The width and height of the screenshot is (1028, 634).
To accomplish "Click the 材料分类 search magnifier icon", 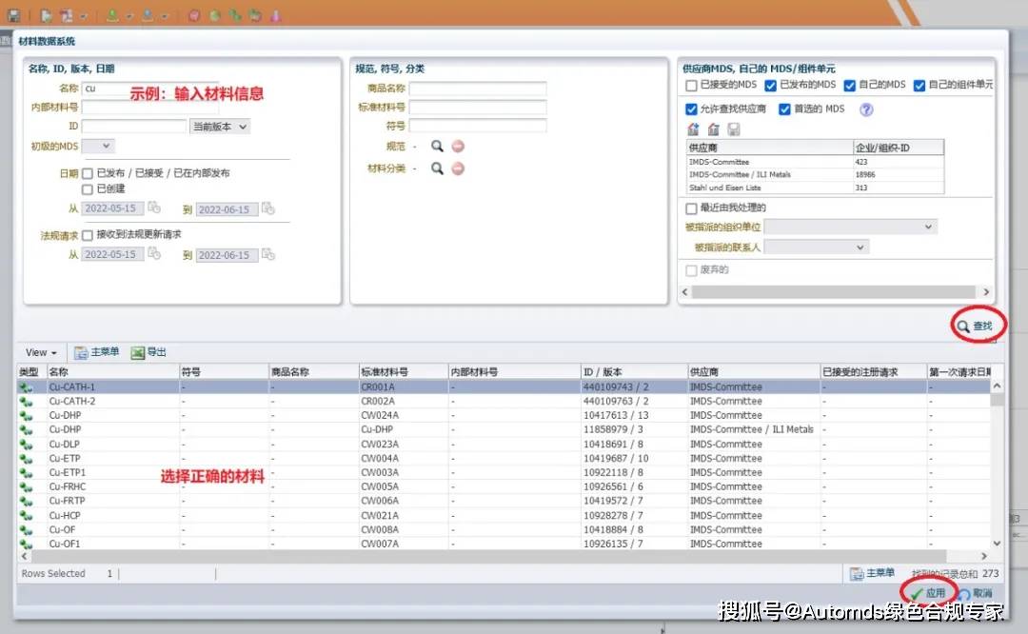I will 438,168.
